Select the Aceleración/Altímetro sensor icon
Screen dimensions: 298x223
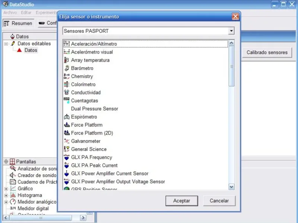pos(67,44)
